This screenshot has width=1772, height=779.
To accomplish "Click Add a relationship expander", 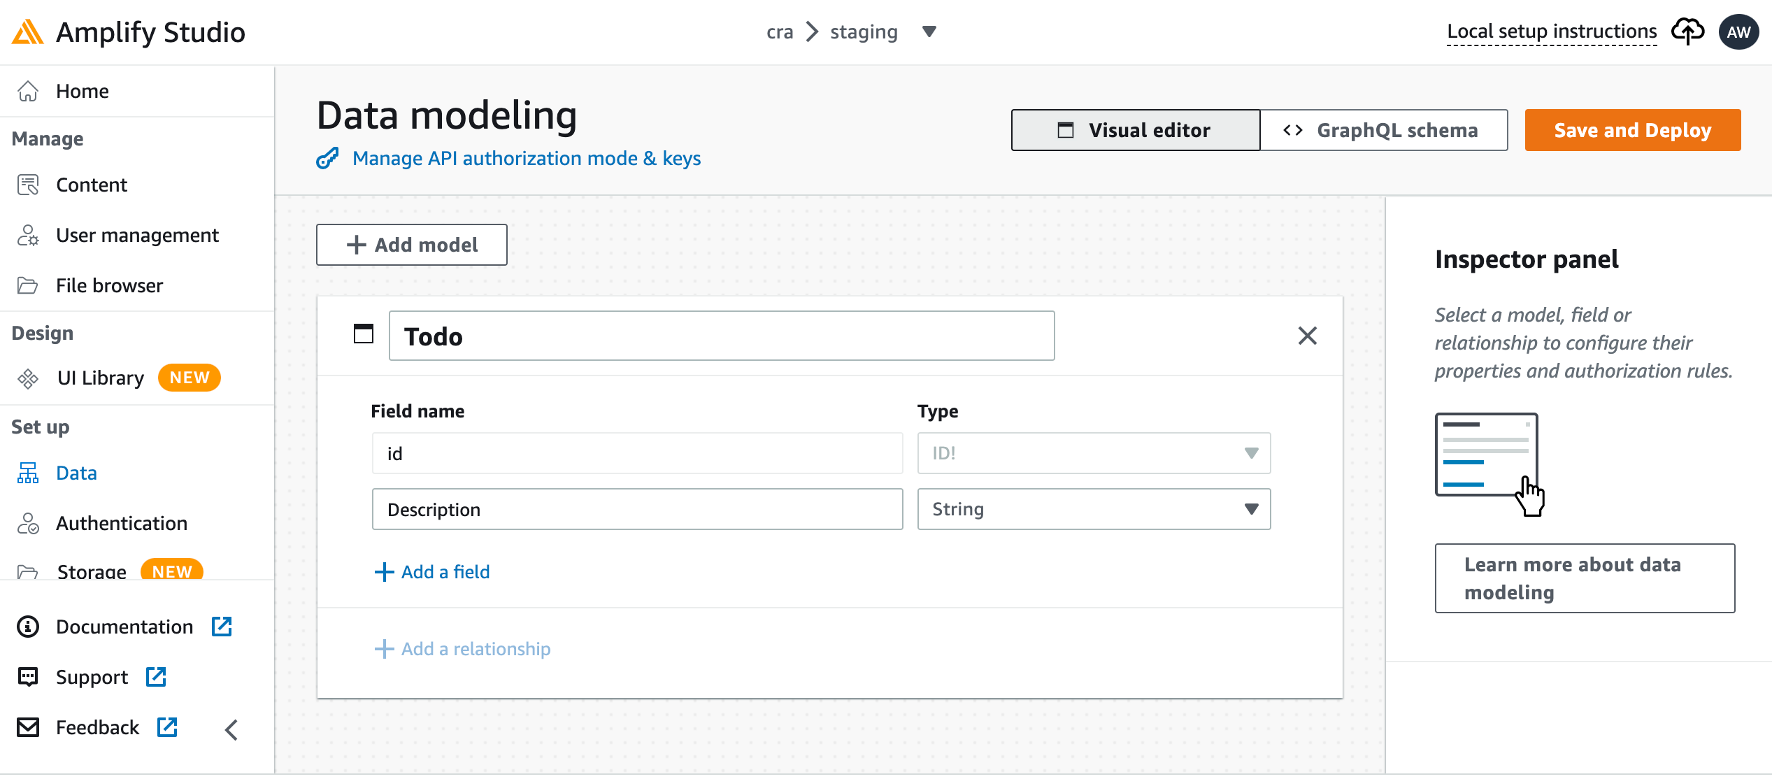I will 462,648.
